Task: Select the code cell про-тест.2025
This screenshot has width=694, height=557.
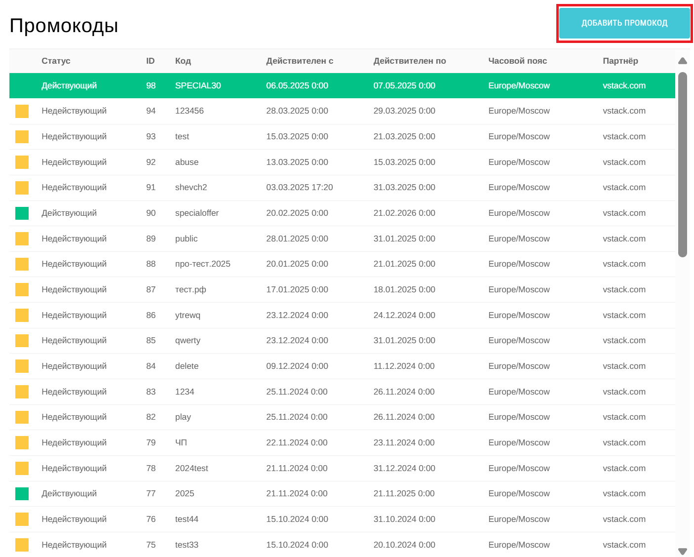Action: [x=203, y=264]
